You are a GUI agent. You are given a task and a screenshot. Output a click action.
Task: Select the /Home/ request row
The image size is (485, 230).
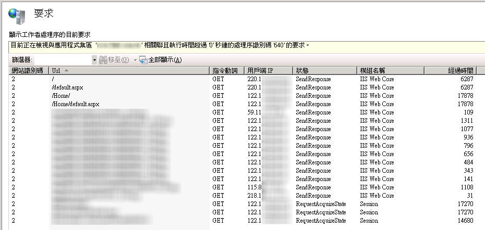click(x=242, y=96)
